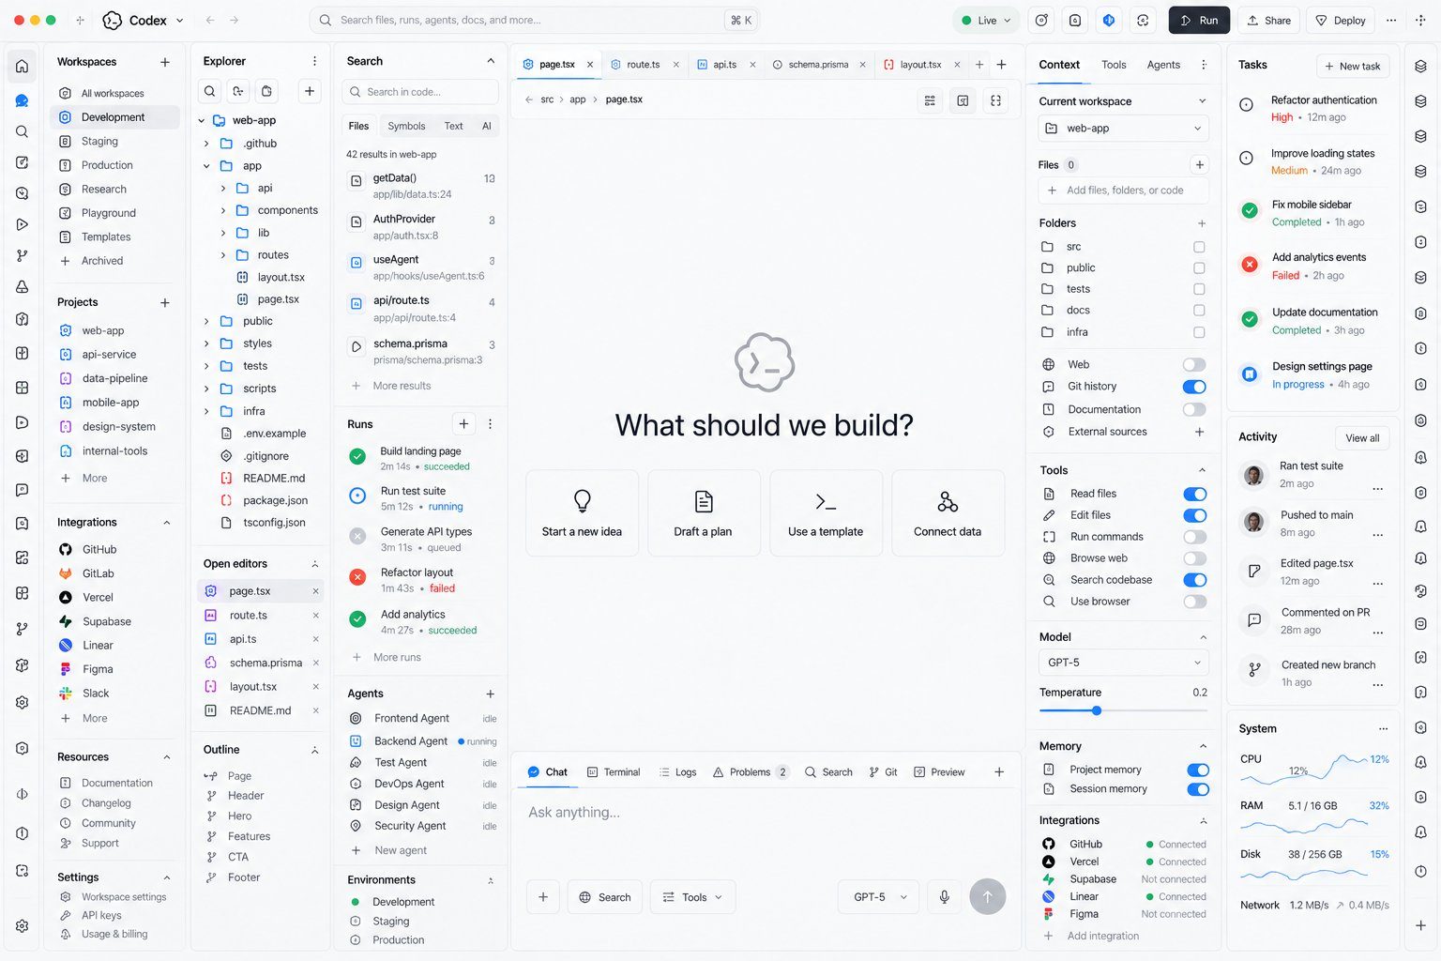The height and width of the screenshot is (961, 1441).
Task: Click the send arrow button in chat
Action: 987,896
